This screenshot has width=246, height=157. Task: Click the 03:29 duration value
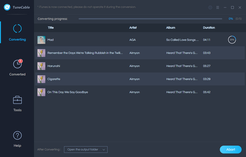(x=207, y=79)
